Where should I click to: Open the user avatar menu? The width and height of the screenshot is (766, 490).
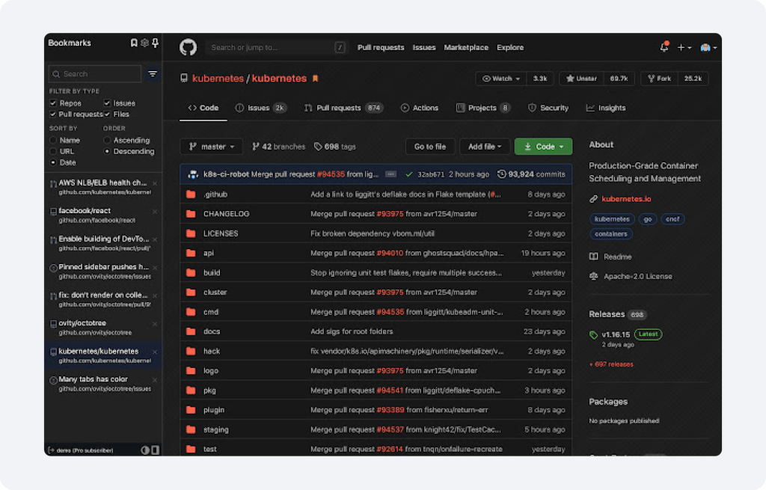click(x=708, y=47)
